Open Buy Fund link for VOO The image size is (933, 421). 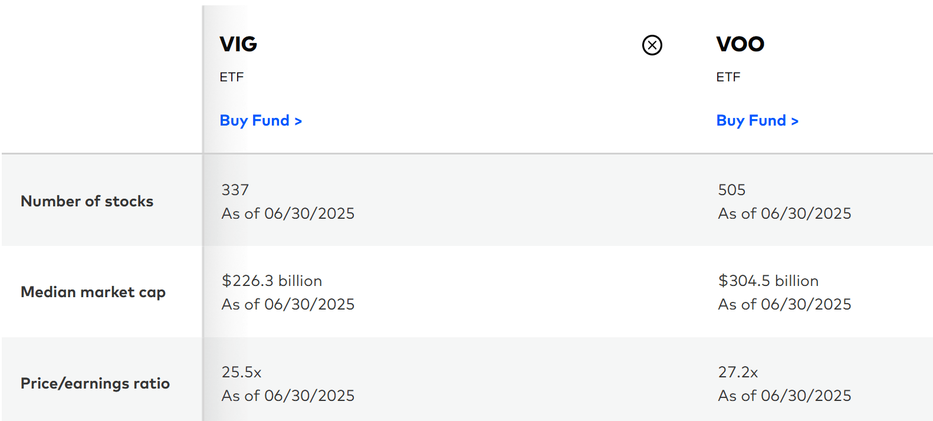click(x=757, y=120)
